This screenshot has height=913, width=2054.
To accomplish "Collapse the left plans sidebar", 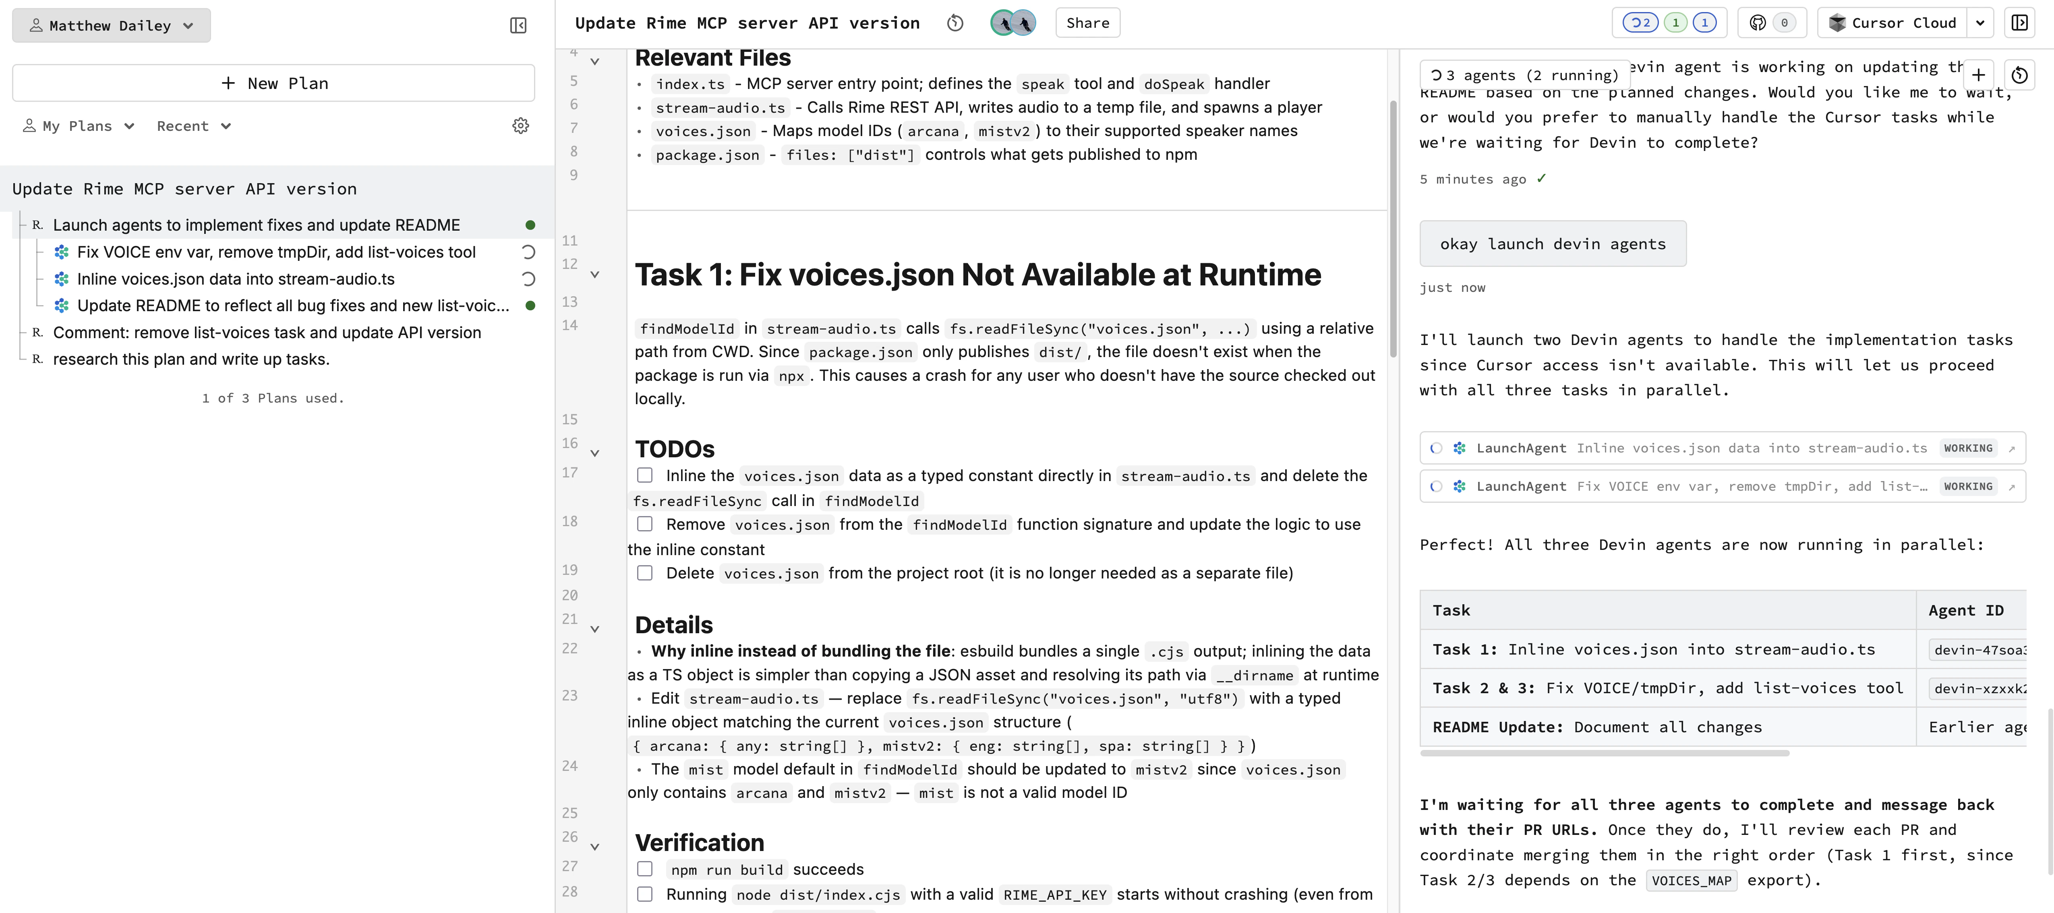I will [518, 25].
